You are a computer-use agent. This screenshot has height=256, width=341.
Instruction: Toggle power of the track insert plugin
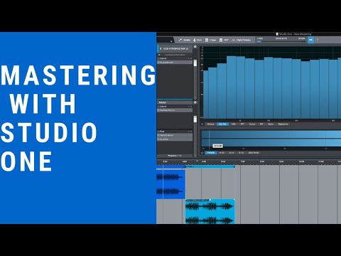tap(158, 63)
